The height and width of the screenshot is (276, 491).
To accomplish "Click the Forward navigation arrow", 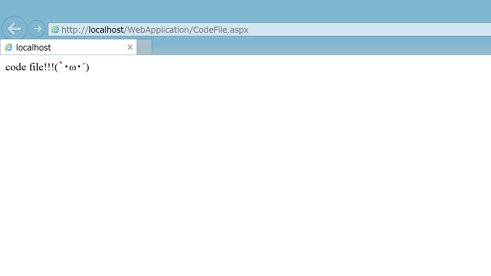I will click(37, 29).
